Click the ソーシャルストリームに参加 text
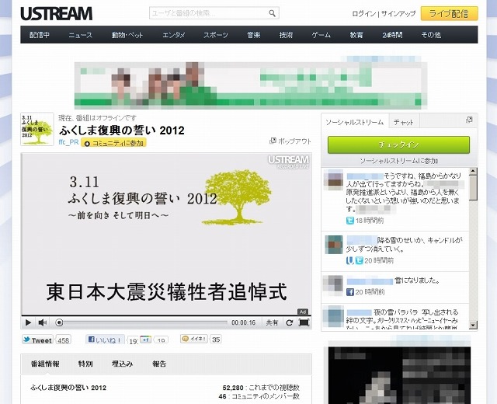 (x=398, y=161)
